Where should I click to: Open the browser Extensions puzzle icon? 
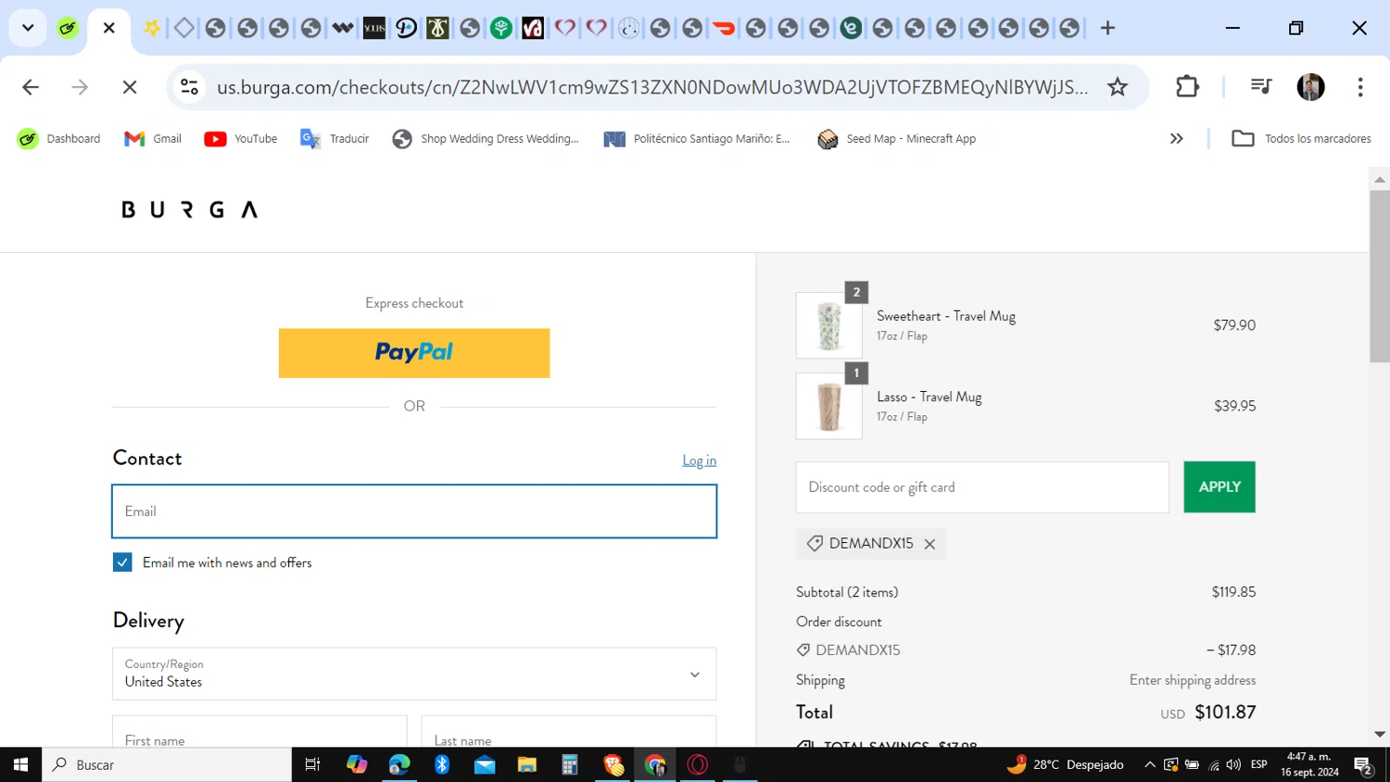pos(1187,87)
